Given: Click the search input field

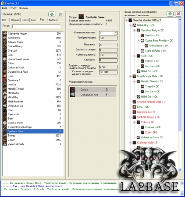Looking at the screenshot, I should click(x=36, y=26).
